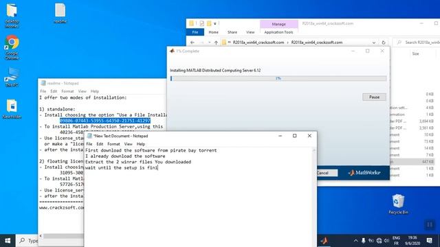Viewport: 440px width, 247px height.
Task: Open View menu in New Text Document Notepad
Action: click(x=129, y=144)
